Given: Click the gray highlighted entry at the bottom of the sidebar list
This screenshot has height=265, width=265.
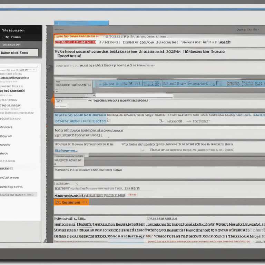Looking at the screenshot, I should tap(18, 195).
